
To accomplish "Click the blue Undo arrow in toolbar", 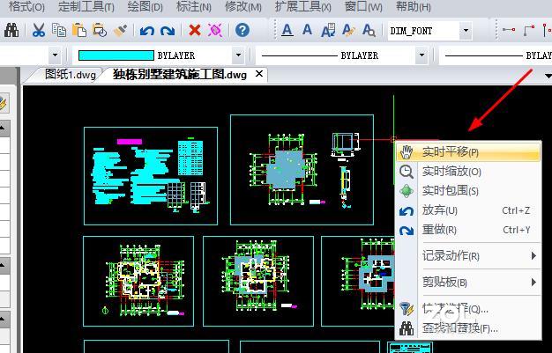I will click(x=146, y=31).
